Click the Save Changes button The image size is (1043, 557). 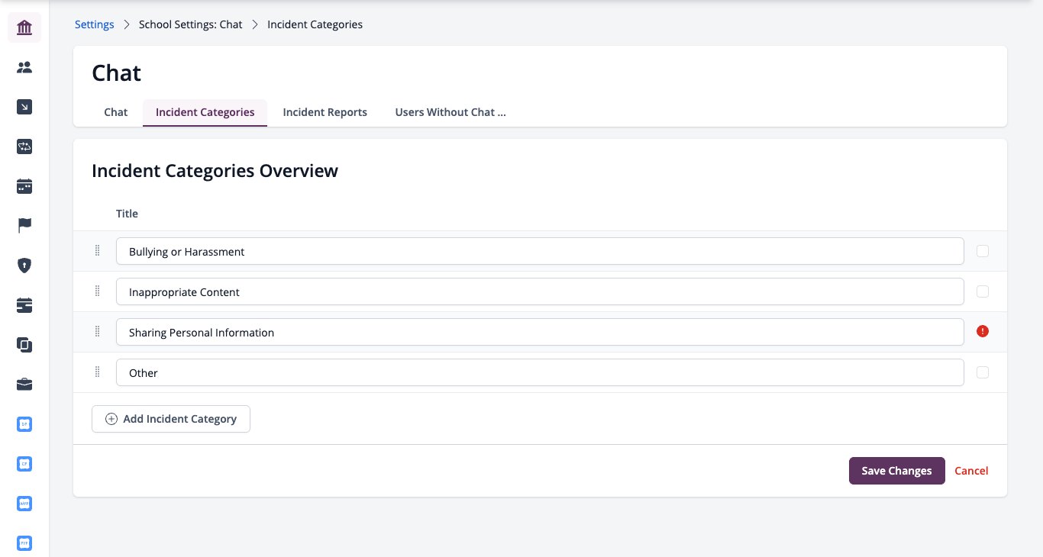tap(896, 471)
